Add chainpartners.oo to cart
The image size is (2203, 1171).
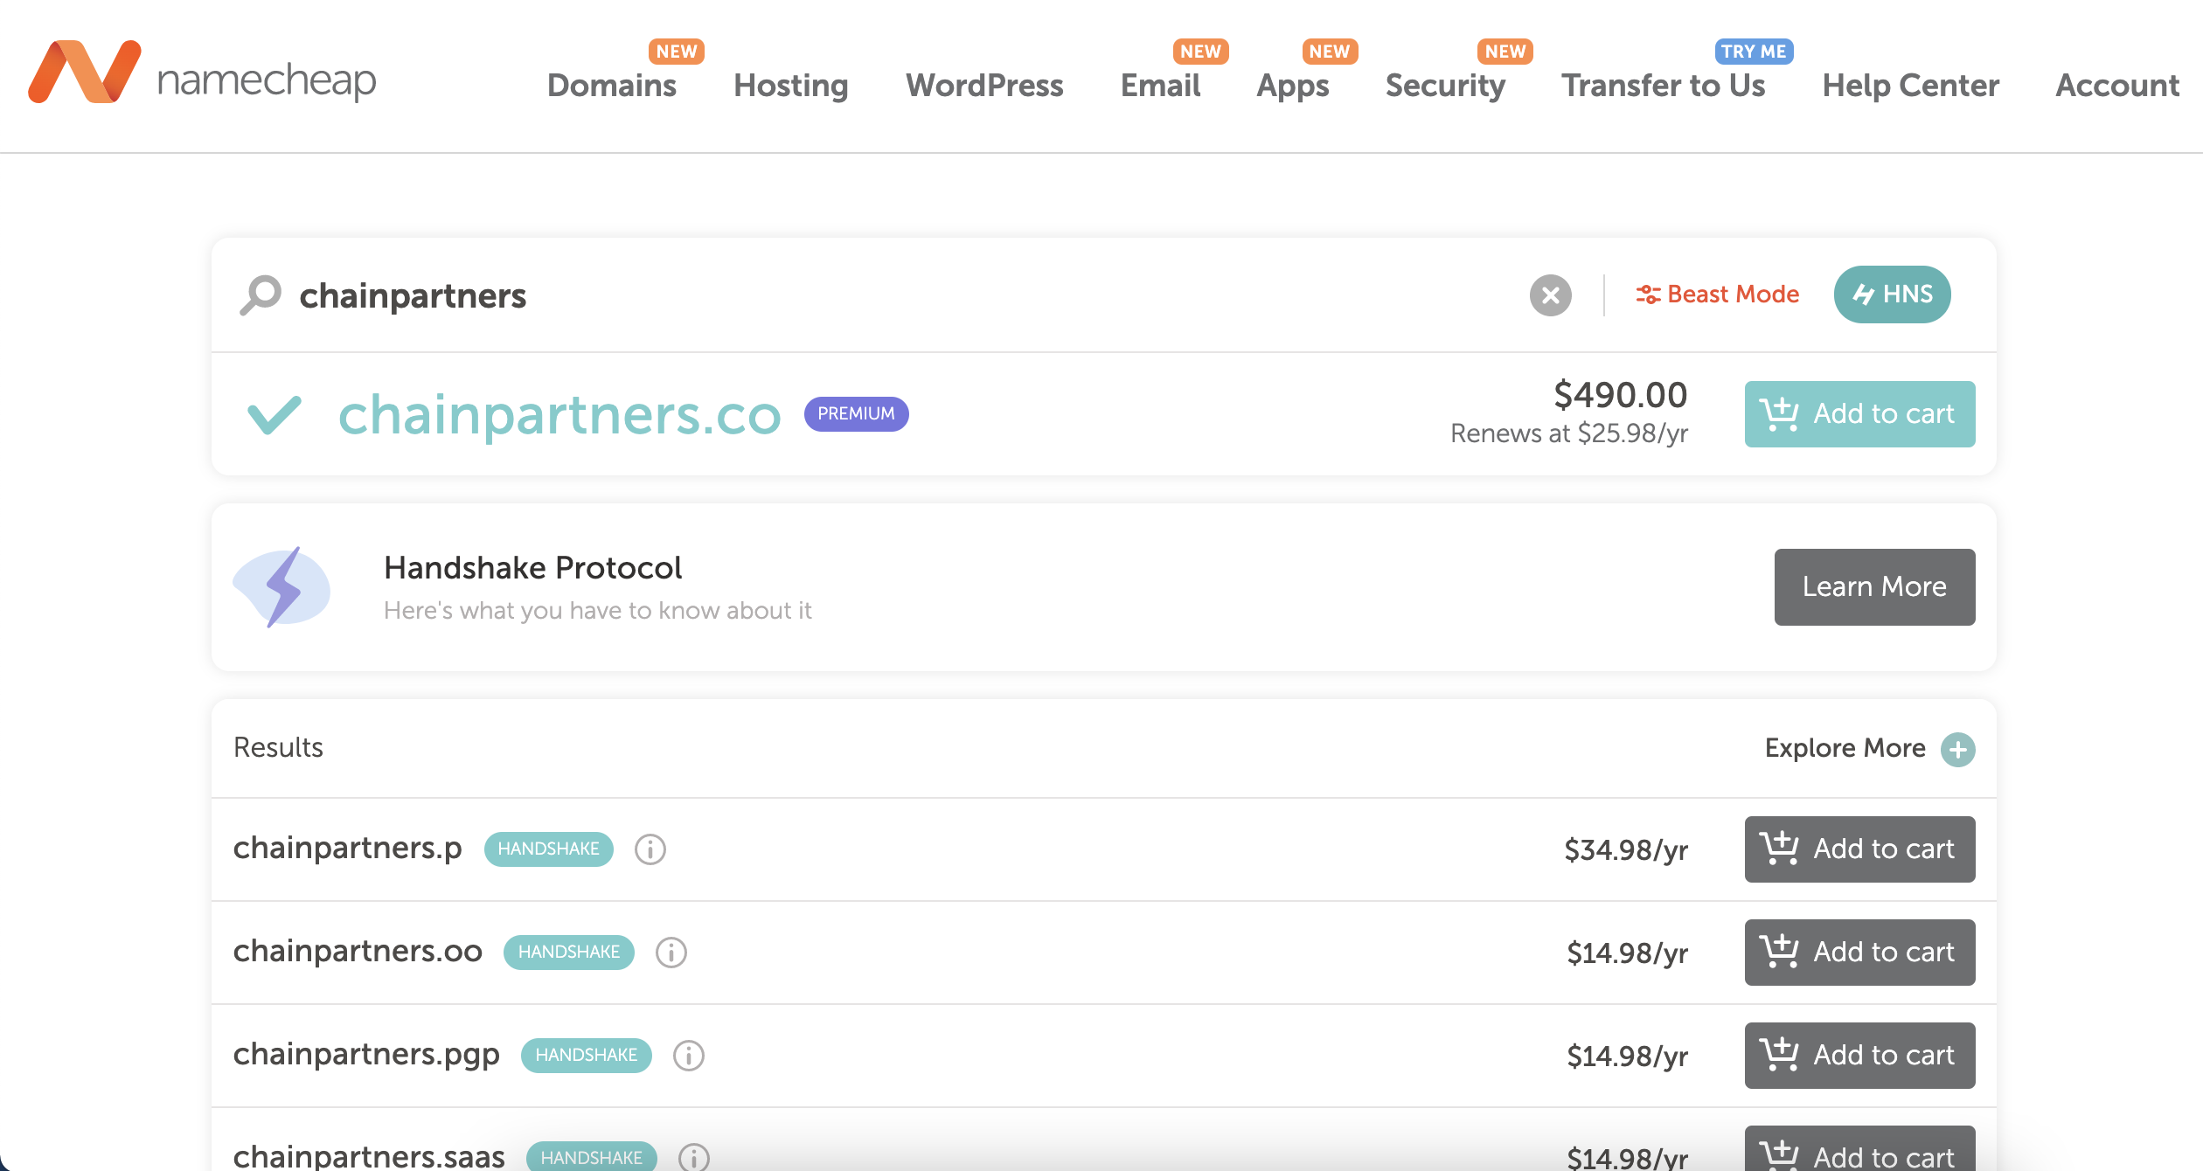[x=1859, y=952]
